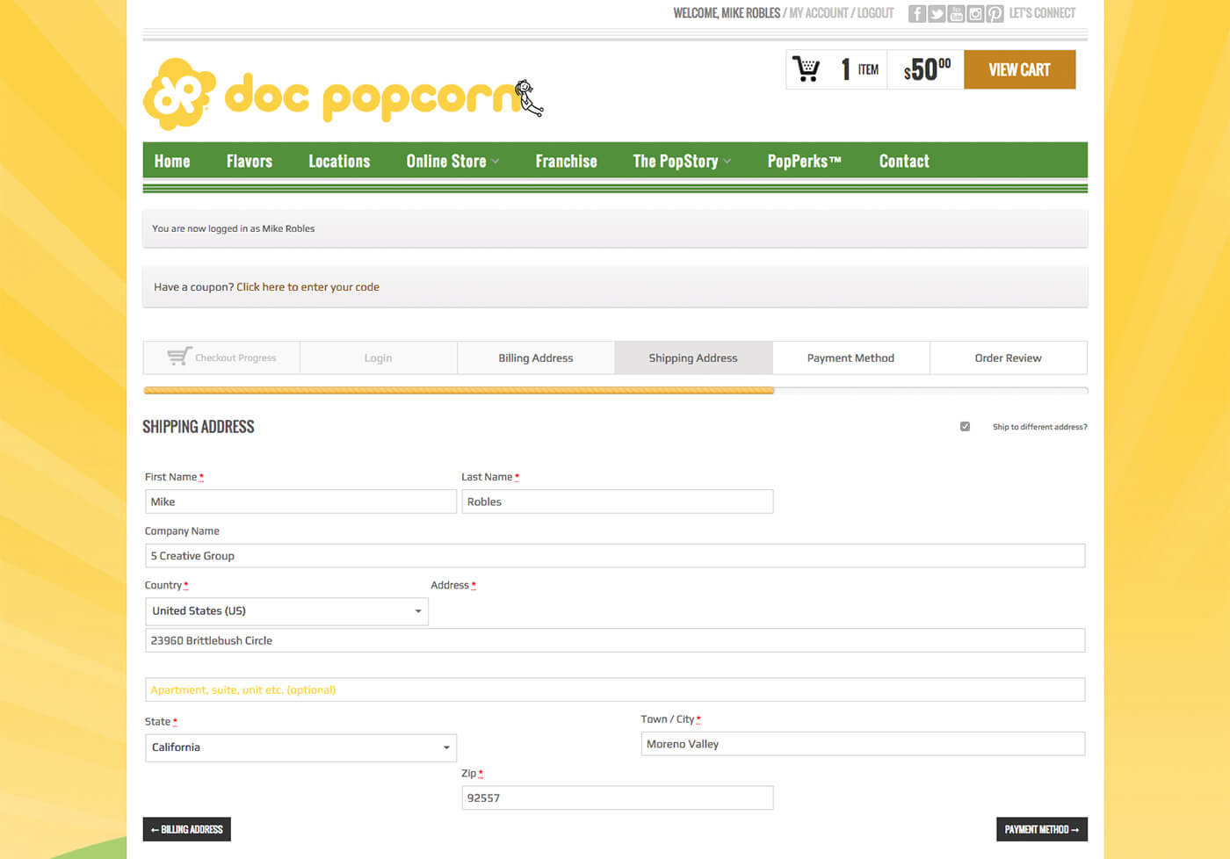Open the Contact page
1230x859 pixels.
click(904, 161)
